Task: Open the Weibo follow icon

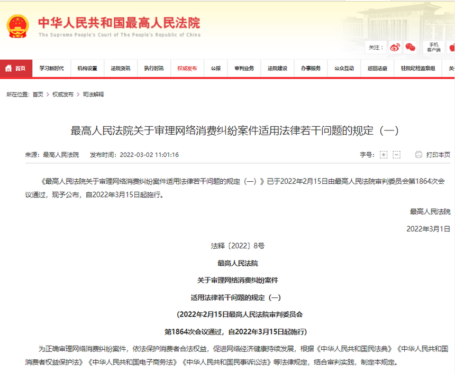Action: (395, 47)
